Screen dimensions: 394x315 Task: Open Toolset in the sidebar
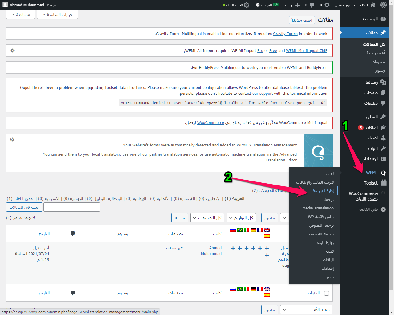[364, 183]
